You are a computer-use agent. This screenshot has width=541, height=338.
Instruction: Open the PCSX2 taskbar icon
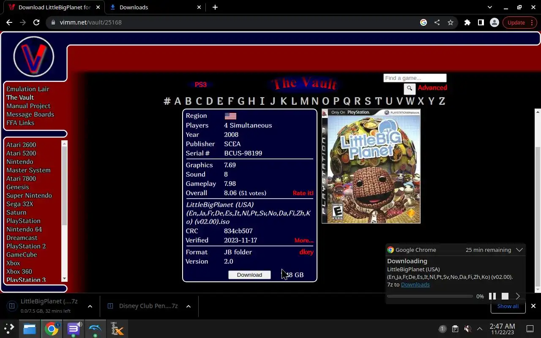[117, 329]
